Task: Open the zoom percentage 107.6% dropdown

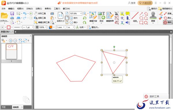Action: click(x=81, y=14)
